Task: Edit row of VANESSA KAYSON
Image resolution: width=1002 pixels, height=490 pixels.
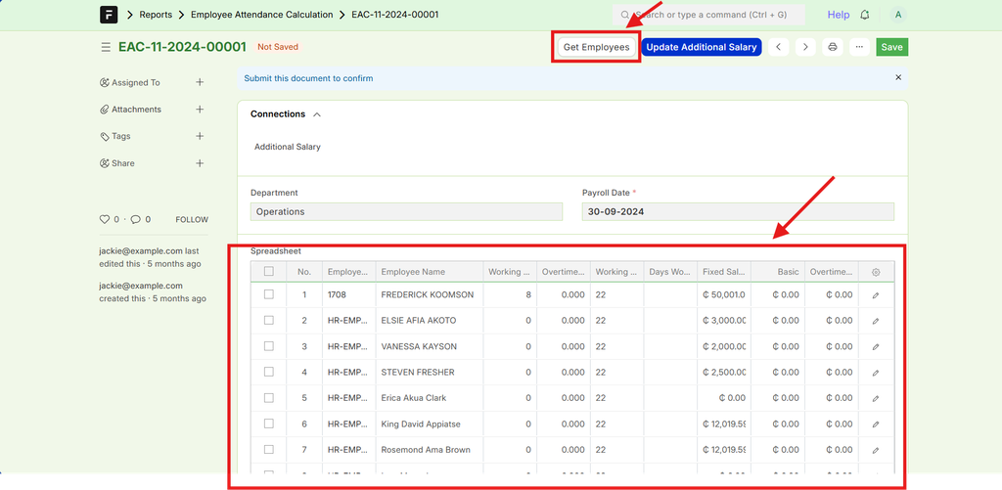Action: pos(876,346)
